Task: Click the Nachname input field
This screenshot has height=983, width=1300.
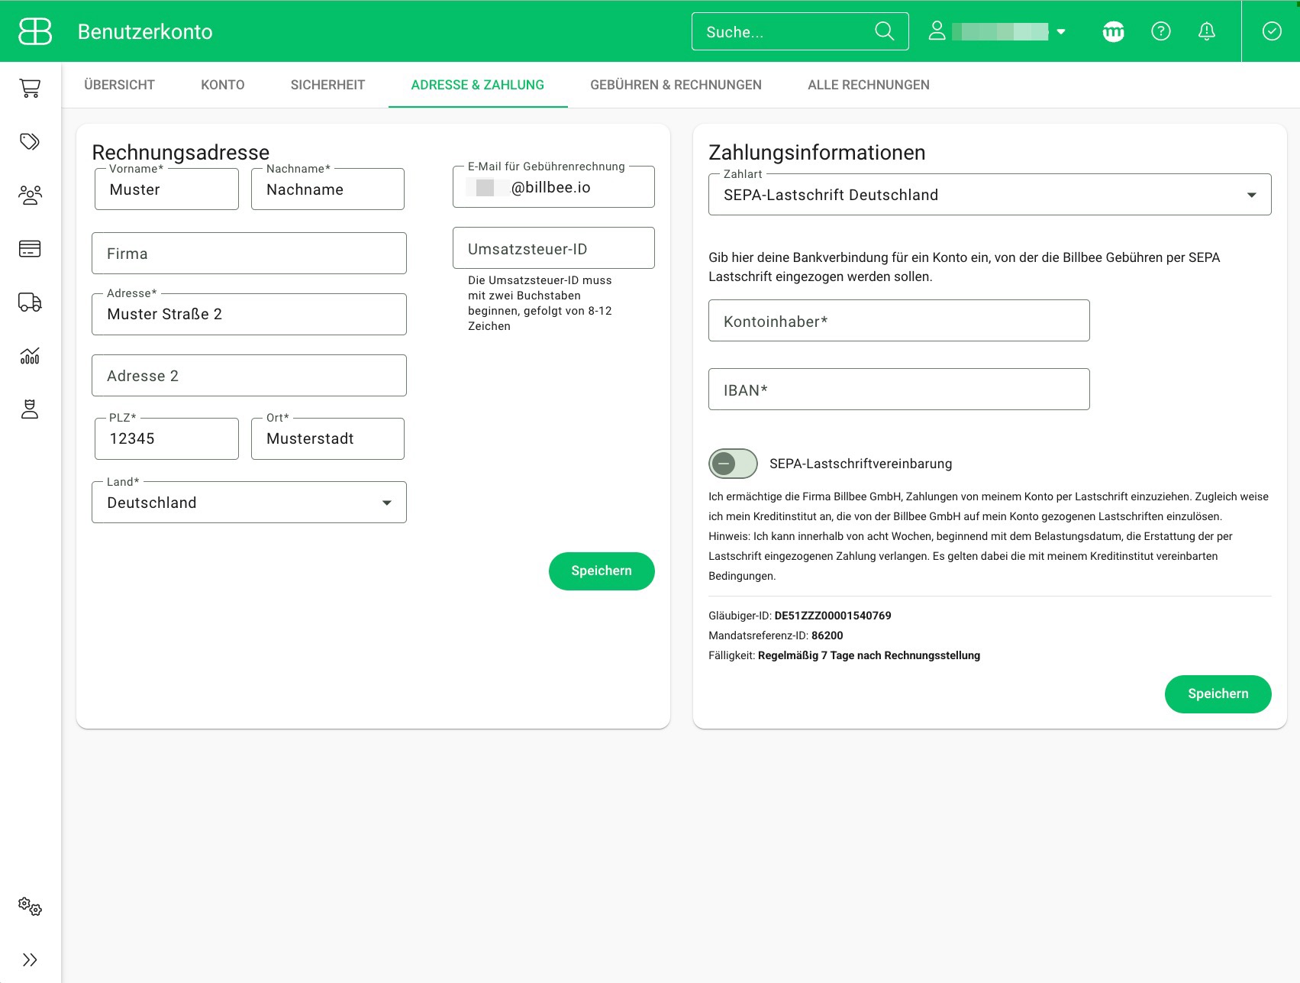Action: point(327,189)
